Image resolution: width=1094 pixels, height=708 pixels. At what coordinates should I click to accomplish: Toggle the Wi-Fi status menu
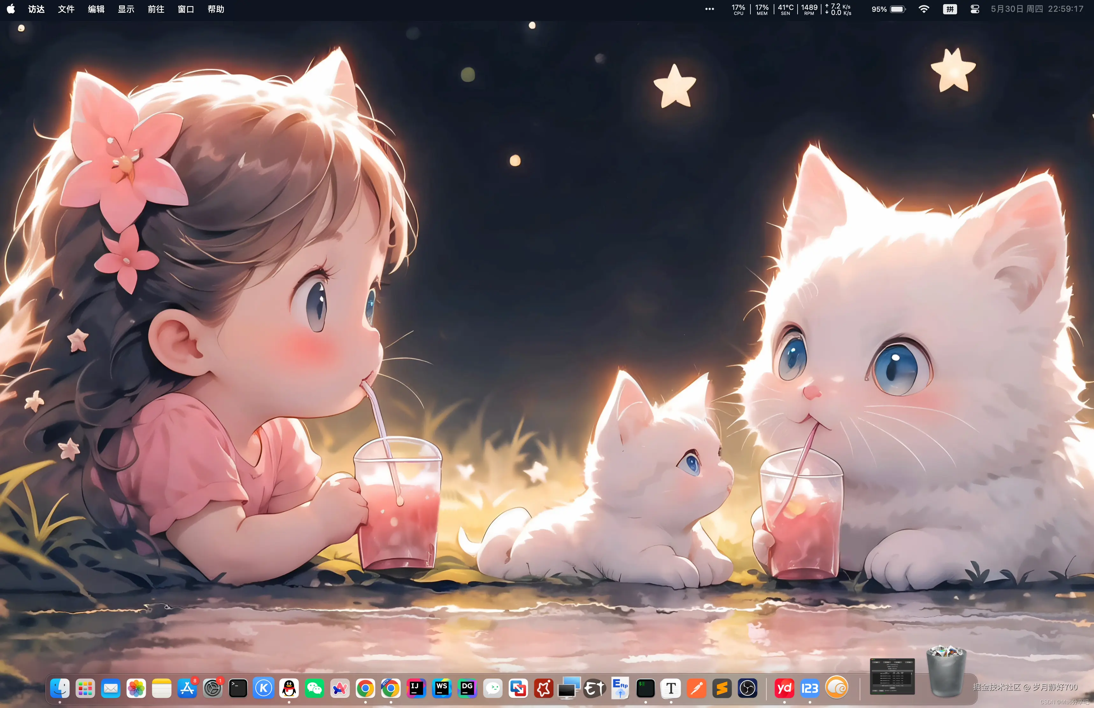pos(923,9)
